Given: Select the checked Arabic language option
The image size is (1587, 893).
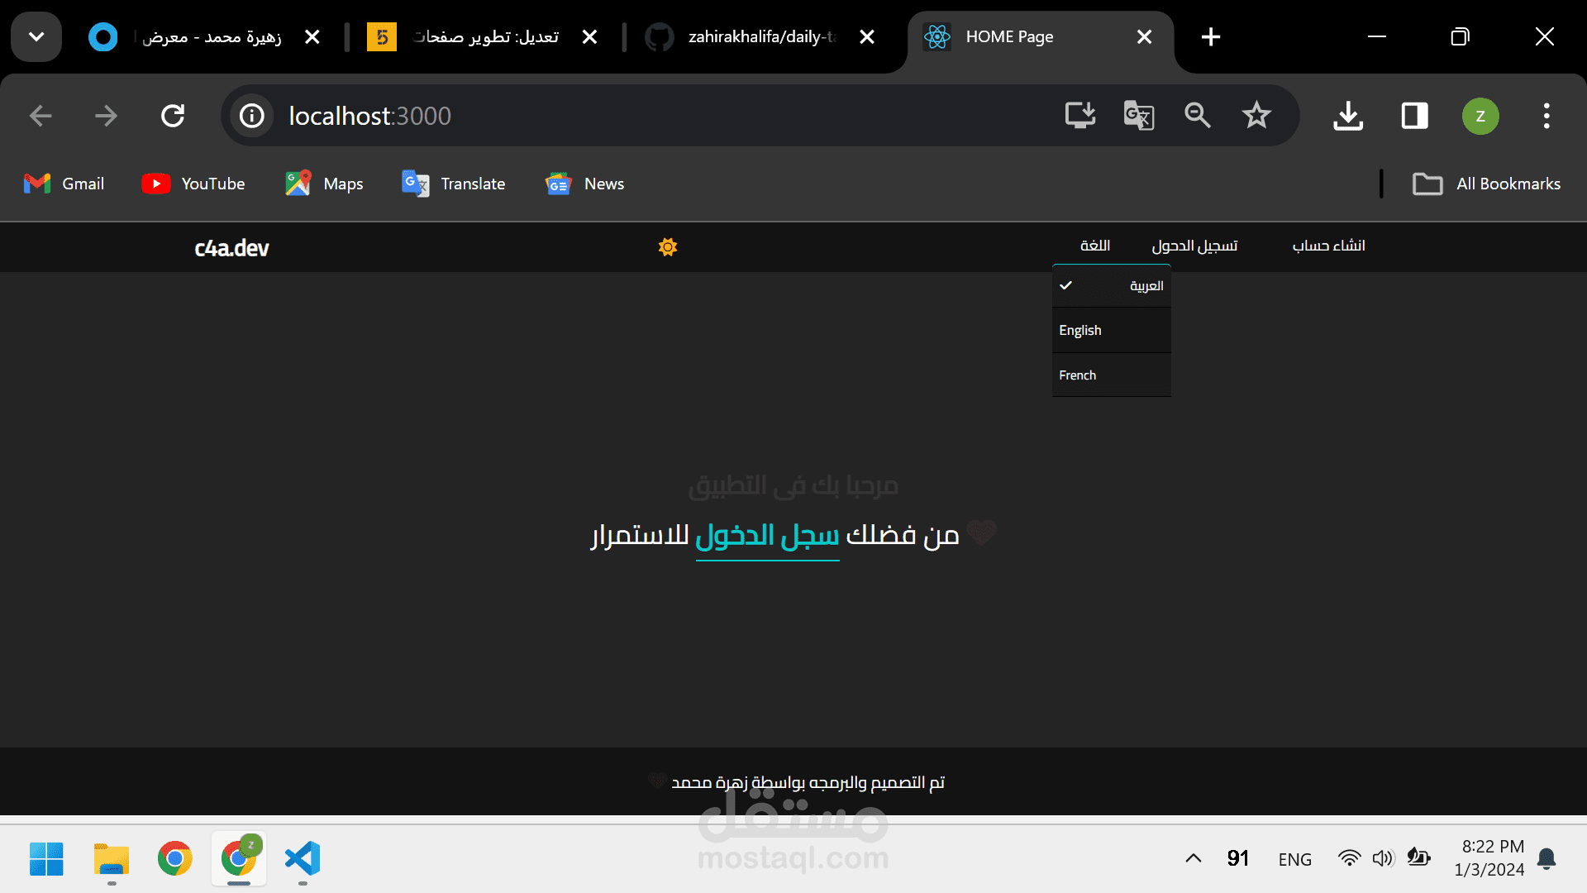Looking at the screenshot, I should pos(1112,286).
